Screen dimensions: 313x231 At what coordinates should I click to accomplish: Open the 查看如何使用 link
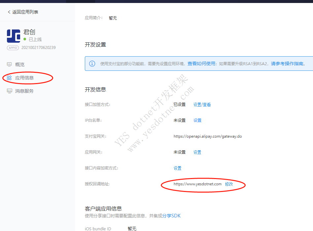tap(201, 64)
